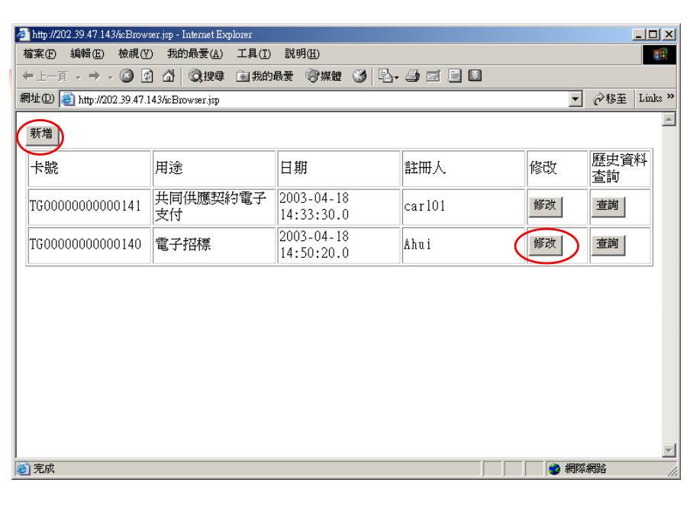The image size is (687, 515).
Task: Select registrant cell carl01
Action: (x=463, y=206)
